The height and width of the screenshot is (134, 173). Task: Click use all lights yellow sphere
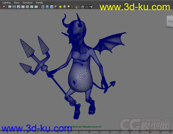coord(60,7)
